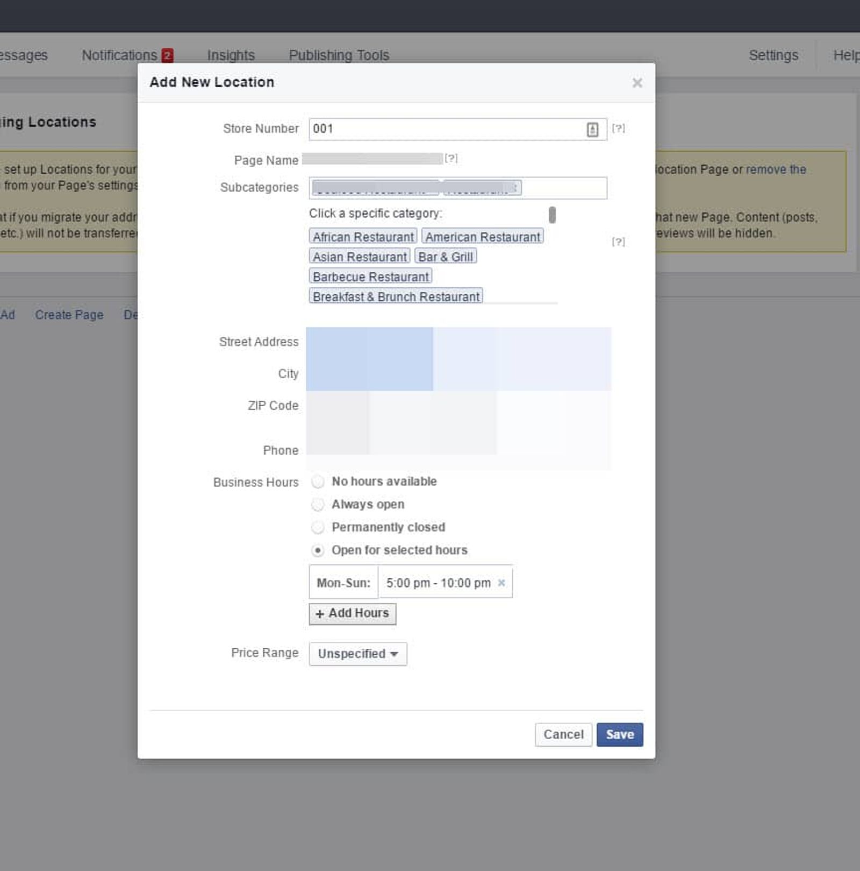Click the Notifications badge showing 2
Image resolution: width=860 pixels, height=871 pixels.
(167, 55)
